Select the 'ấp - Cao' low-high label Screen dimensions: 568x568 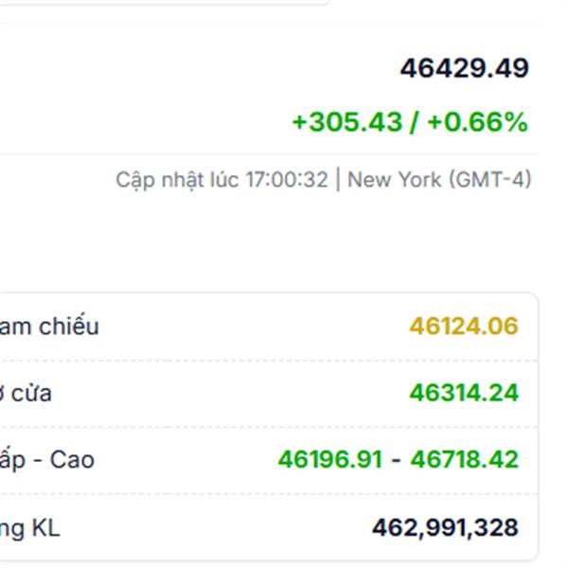47,460
